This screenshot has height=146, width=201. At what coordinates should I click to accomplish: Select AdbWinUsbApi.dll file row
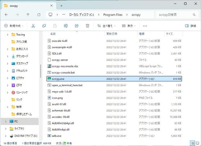tap(114, 123)
